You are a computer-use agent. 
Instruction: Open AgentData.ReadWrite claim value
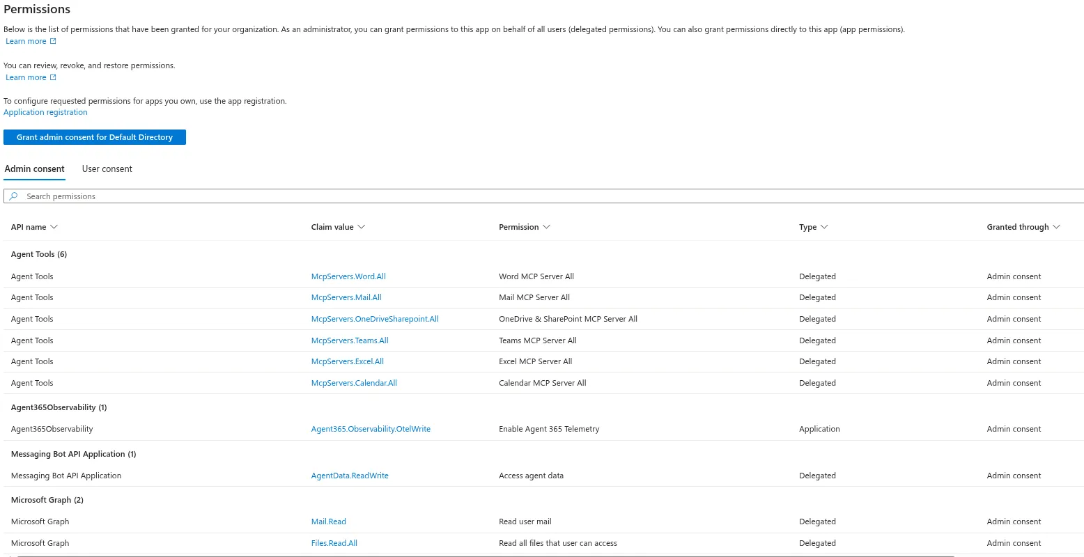click(x=350, y=476)
